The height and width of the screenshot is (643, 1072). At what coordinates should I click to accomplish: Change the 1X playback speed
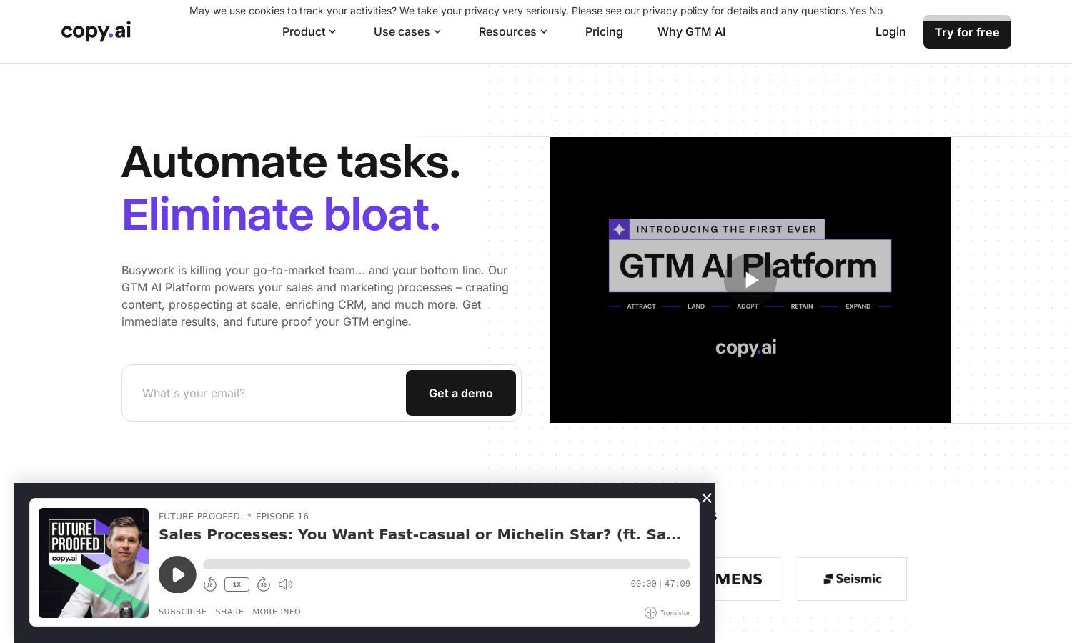(237, 584)
